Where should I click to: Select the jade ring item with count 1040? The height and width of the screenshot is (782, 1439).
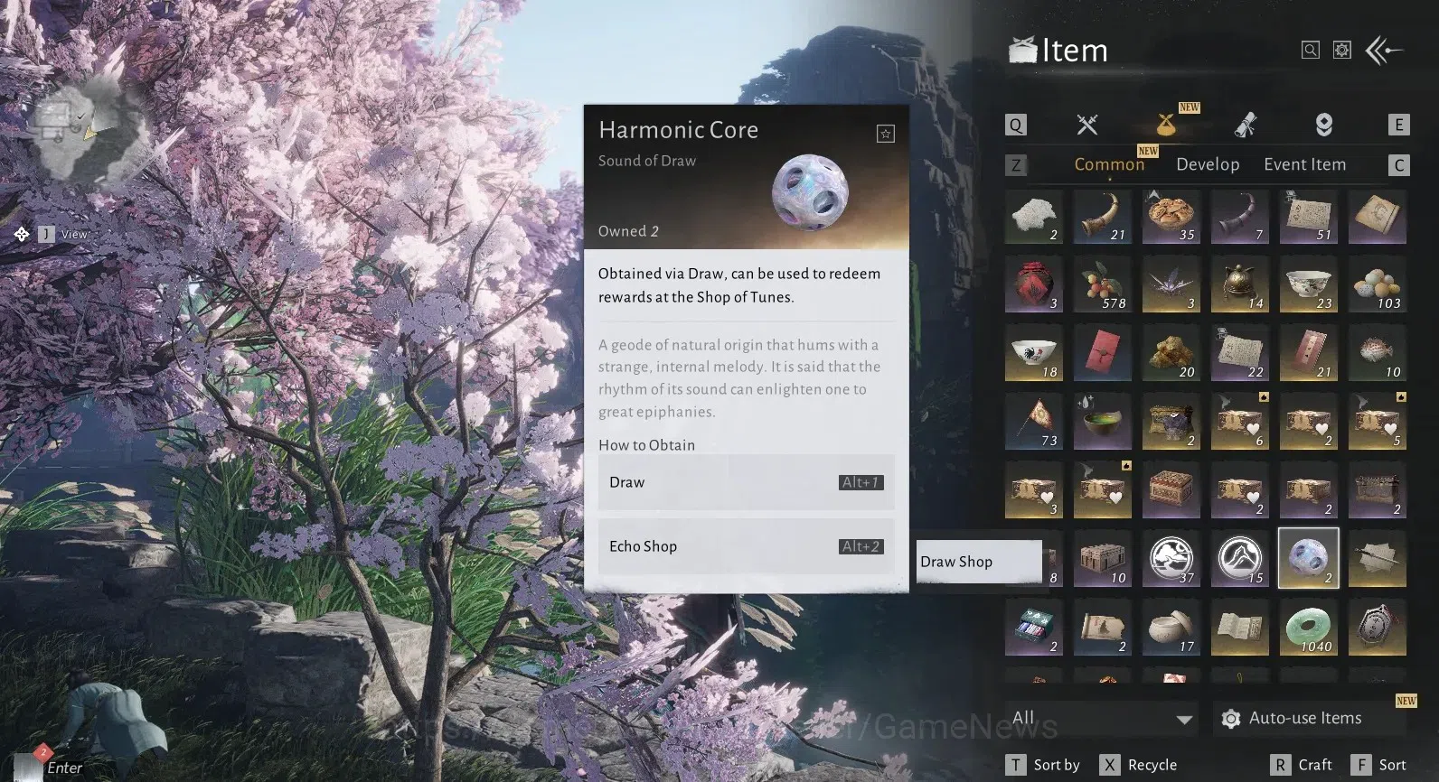pyautogui.click(x=1309, y=628)
